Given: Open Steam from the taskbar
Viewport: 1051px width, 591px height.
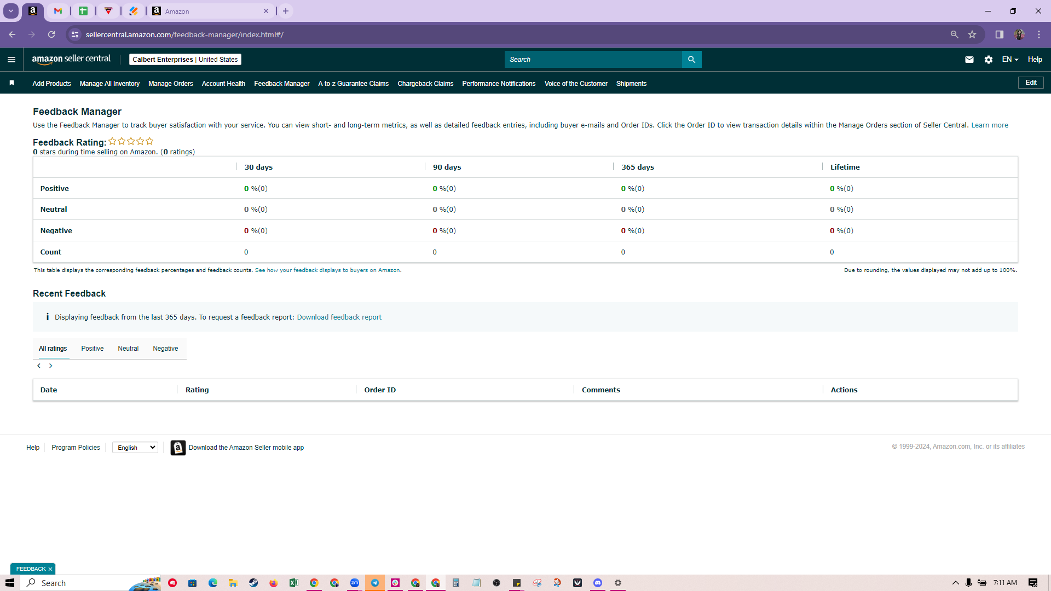Looking at the screenshot, I should (253, 583).
